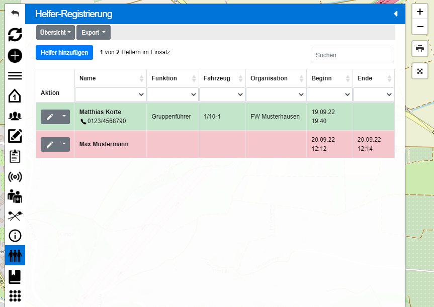The height and width of the screenshot is (307, 434).
Task: Click the book icon in sidebar
Action: click(15, 276)
